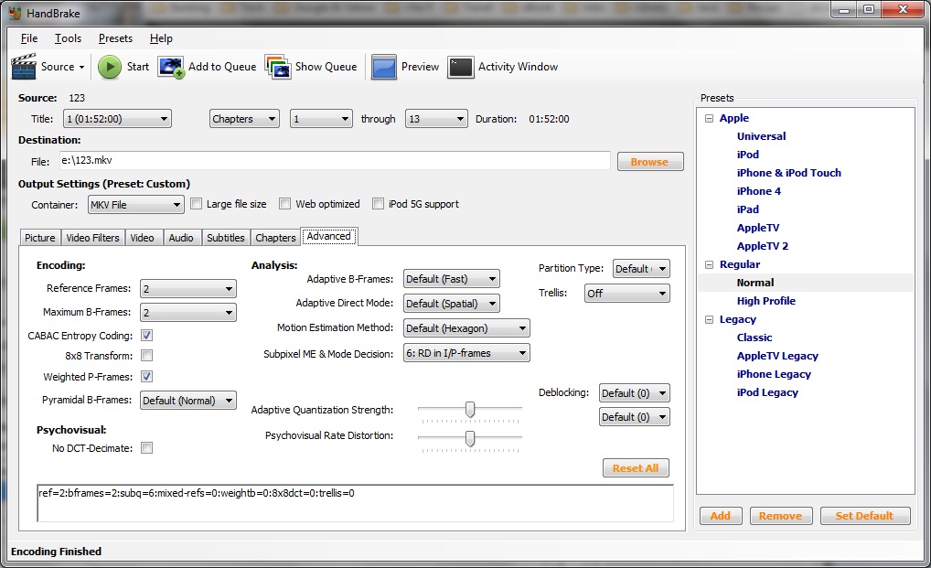Click the Add to Queue icon
This screenshot has height=568, width=931.
(171, 67)
